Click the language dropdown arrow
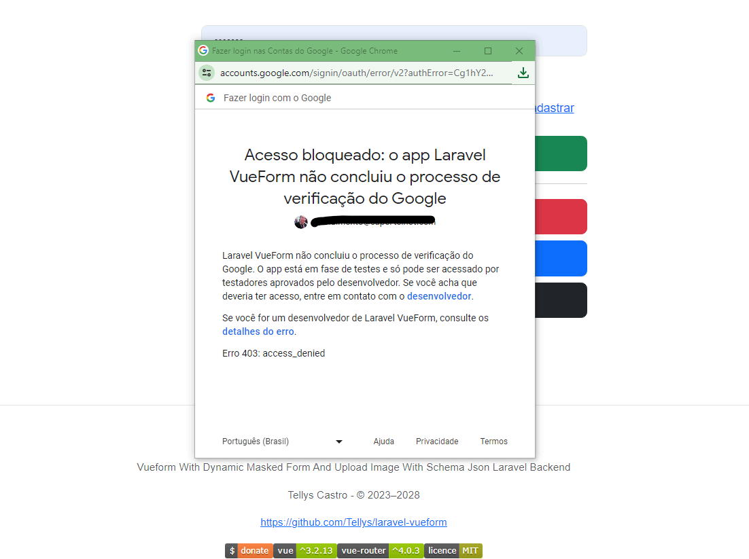749x559 pixels. coord(338,441)
